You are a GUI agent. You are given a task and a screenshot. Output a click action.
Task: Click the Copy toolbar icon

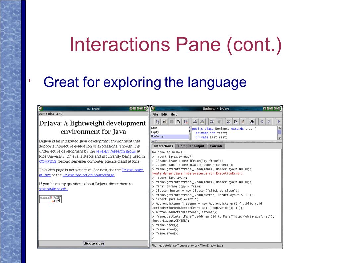tap(236, 121)
